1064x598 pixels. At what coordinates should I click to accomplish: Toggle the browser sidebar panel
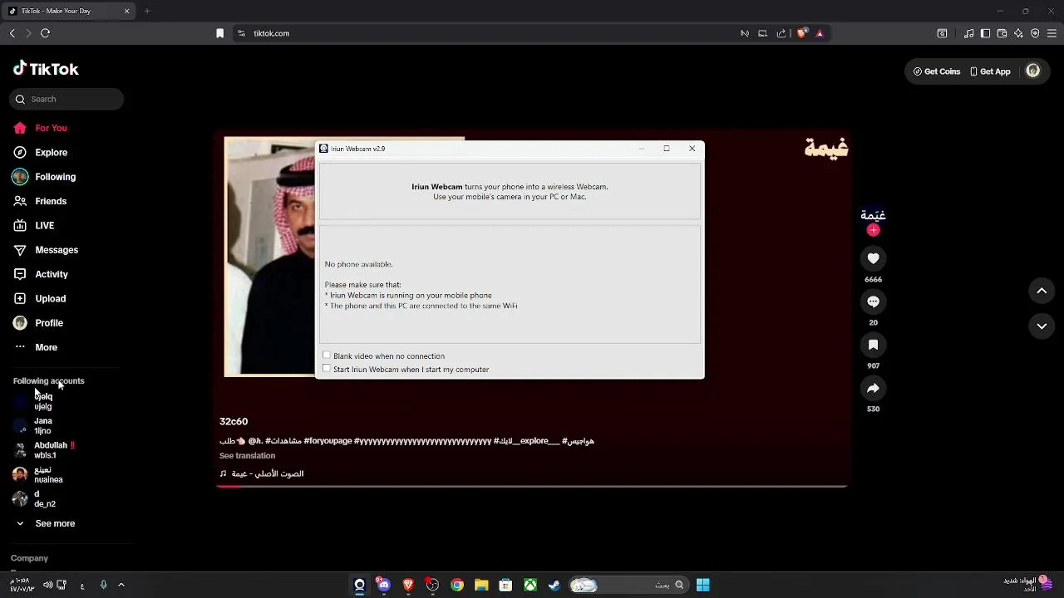985,33
